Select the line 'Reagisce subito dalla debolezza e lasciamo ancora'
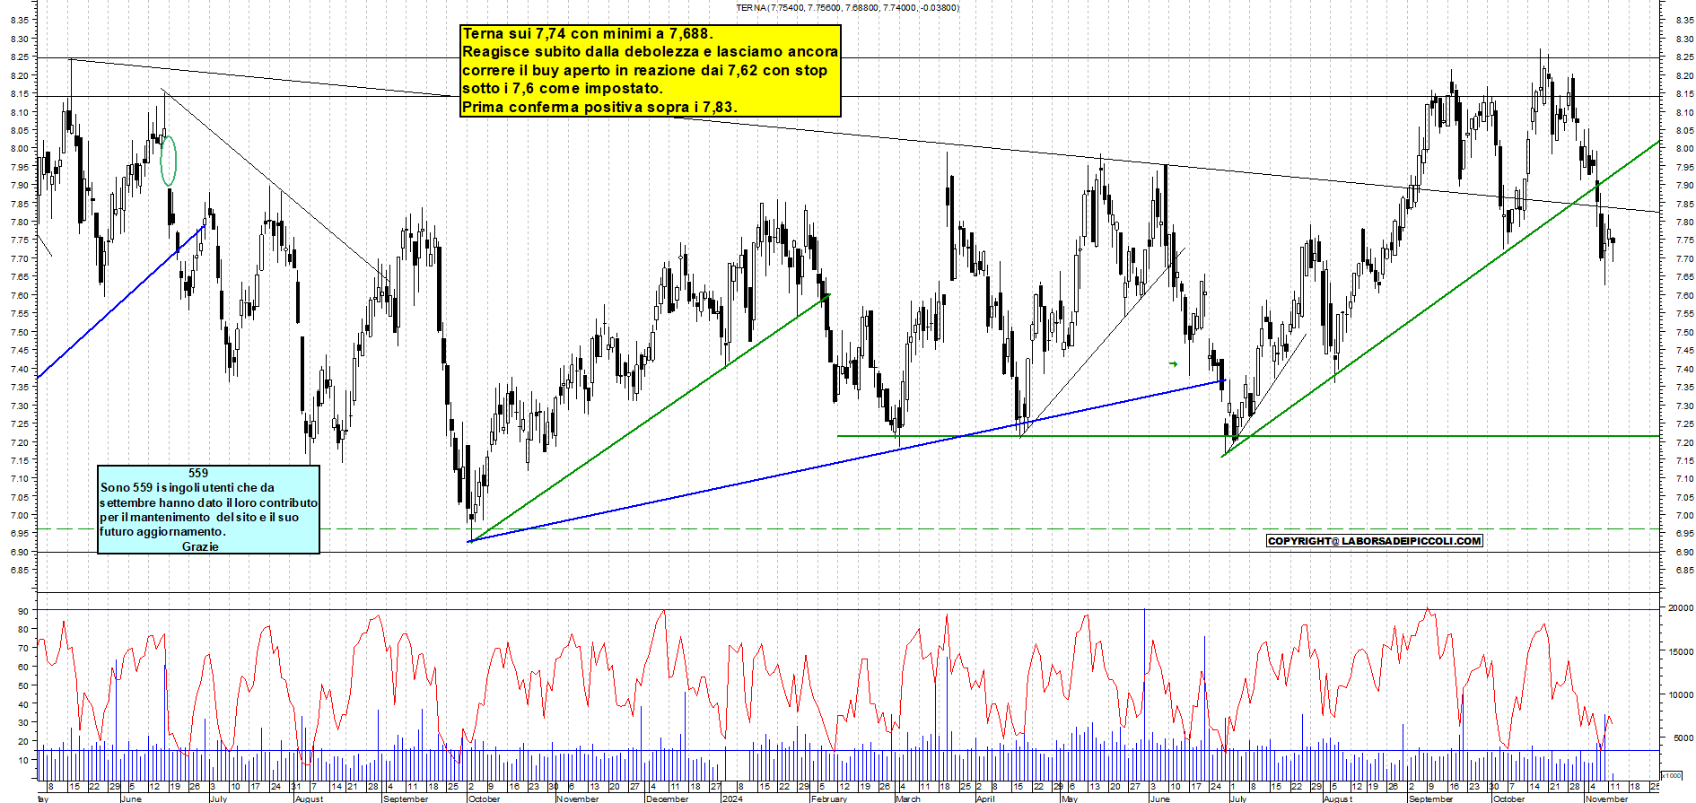 point(650,52)
